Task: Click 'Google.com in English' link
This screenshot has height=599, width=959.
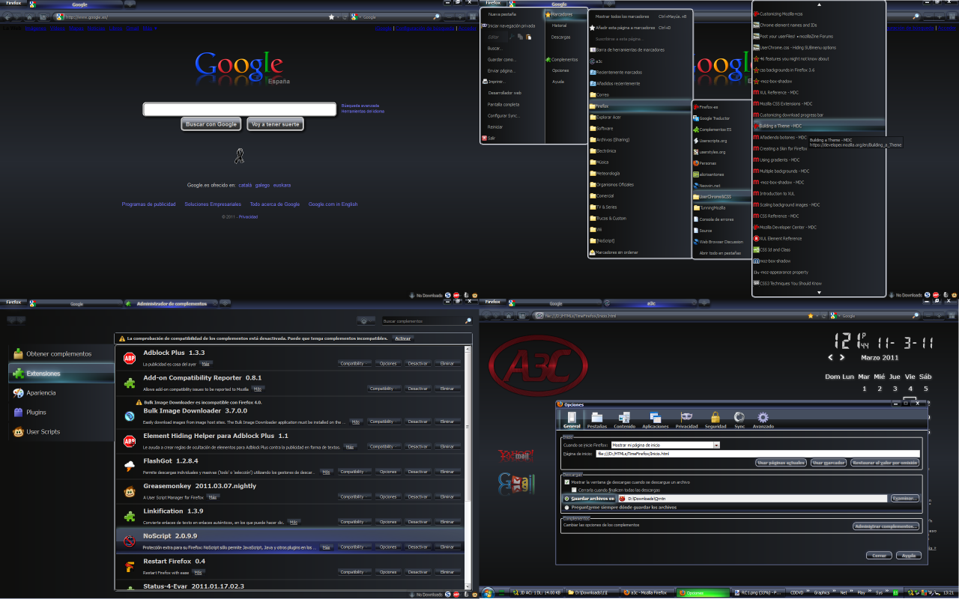Action: point(333,204)
